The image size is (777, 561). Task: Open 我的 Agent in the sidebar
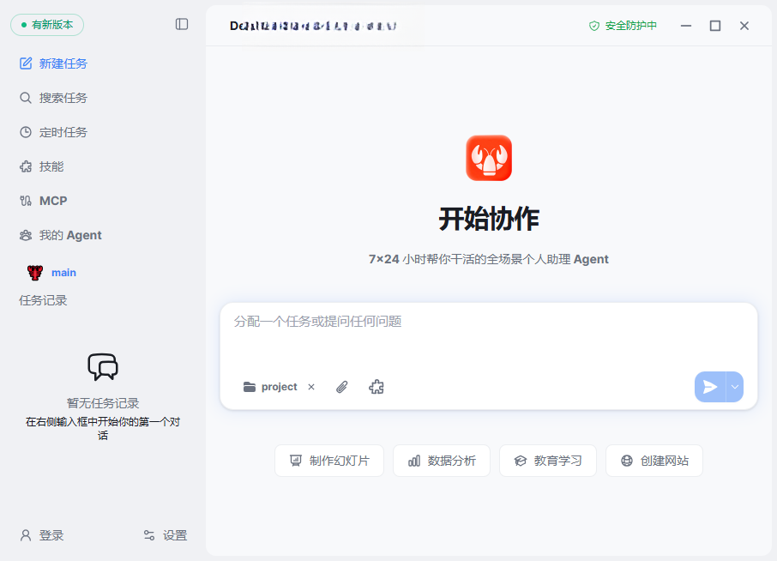(x=60, y=235)
